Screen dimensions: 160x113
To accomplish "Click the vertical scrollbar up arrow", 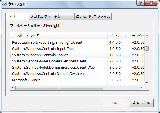I will (x=147, y=35).
